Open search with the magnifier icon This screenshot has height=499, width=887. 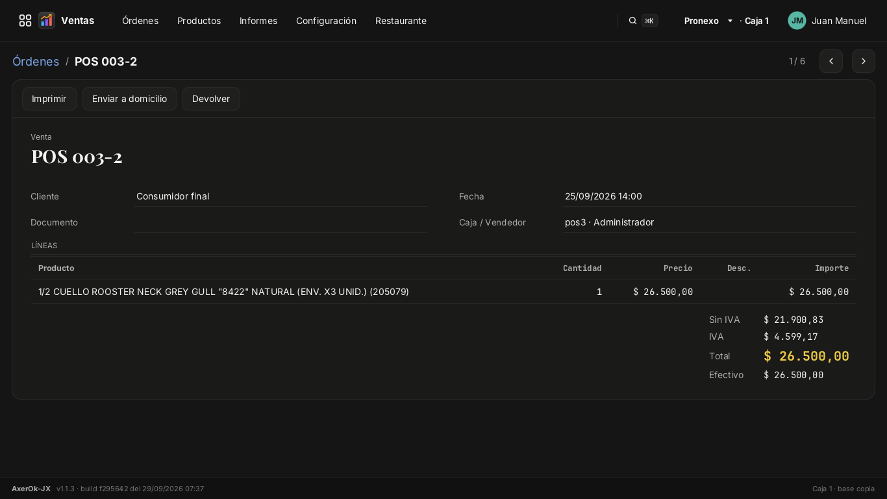coord(632,21)
